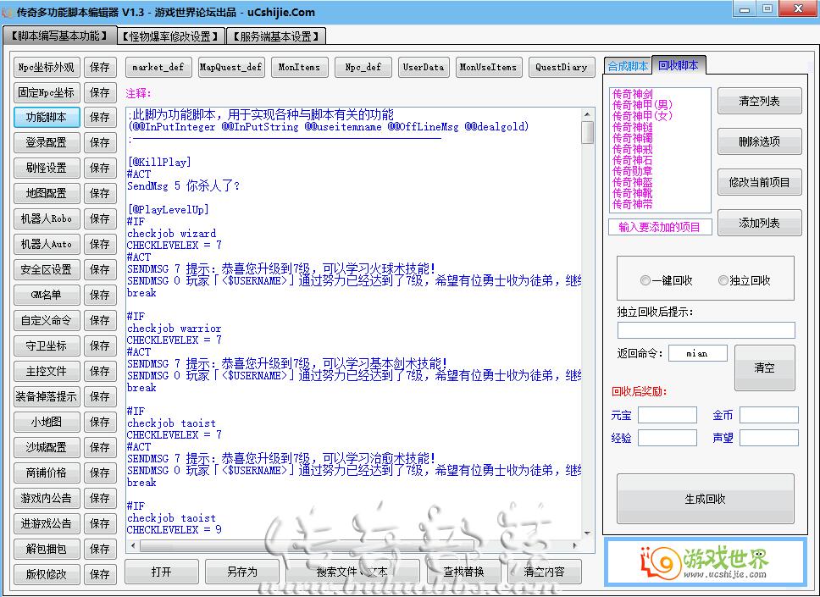
Task: Switch to the 【服务端基本设置】 tab
Action: click(276, 36)
